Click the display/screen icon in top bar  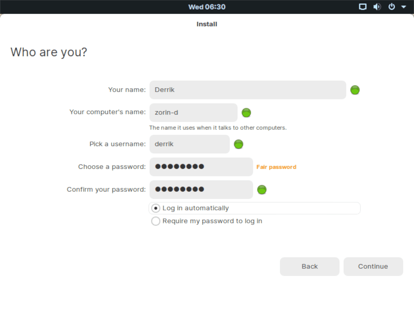363,7
